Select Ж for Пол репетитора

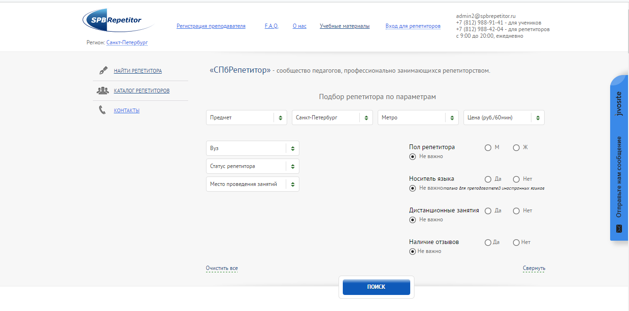[516, 148]
